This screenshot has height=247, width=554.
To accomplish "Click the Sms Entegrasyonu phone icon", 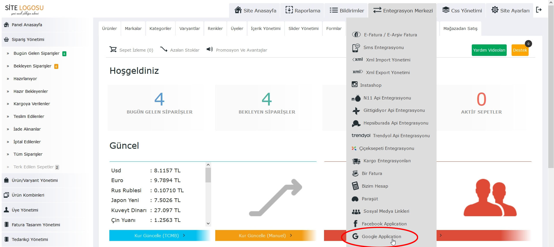I will [x=356, y=48].
